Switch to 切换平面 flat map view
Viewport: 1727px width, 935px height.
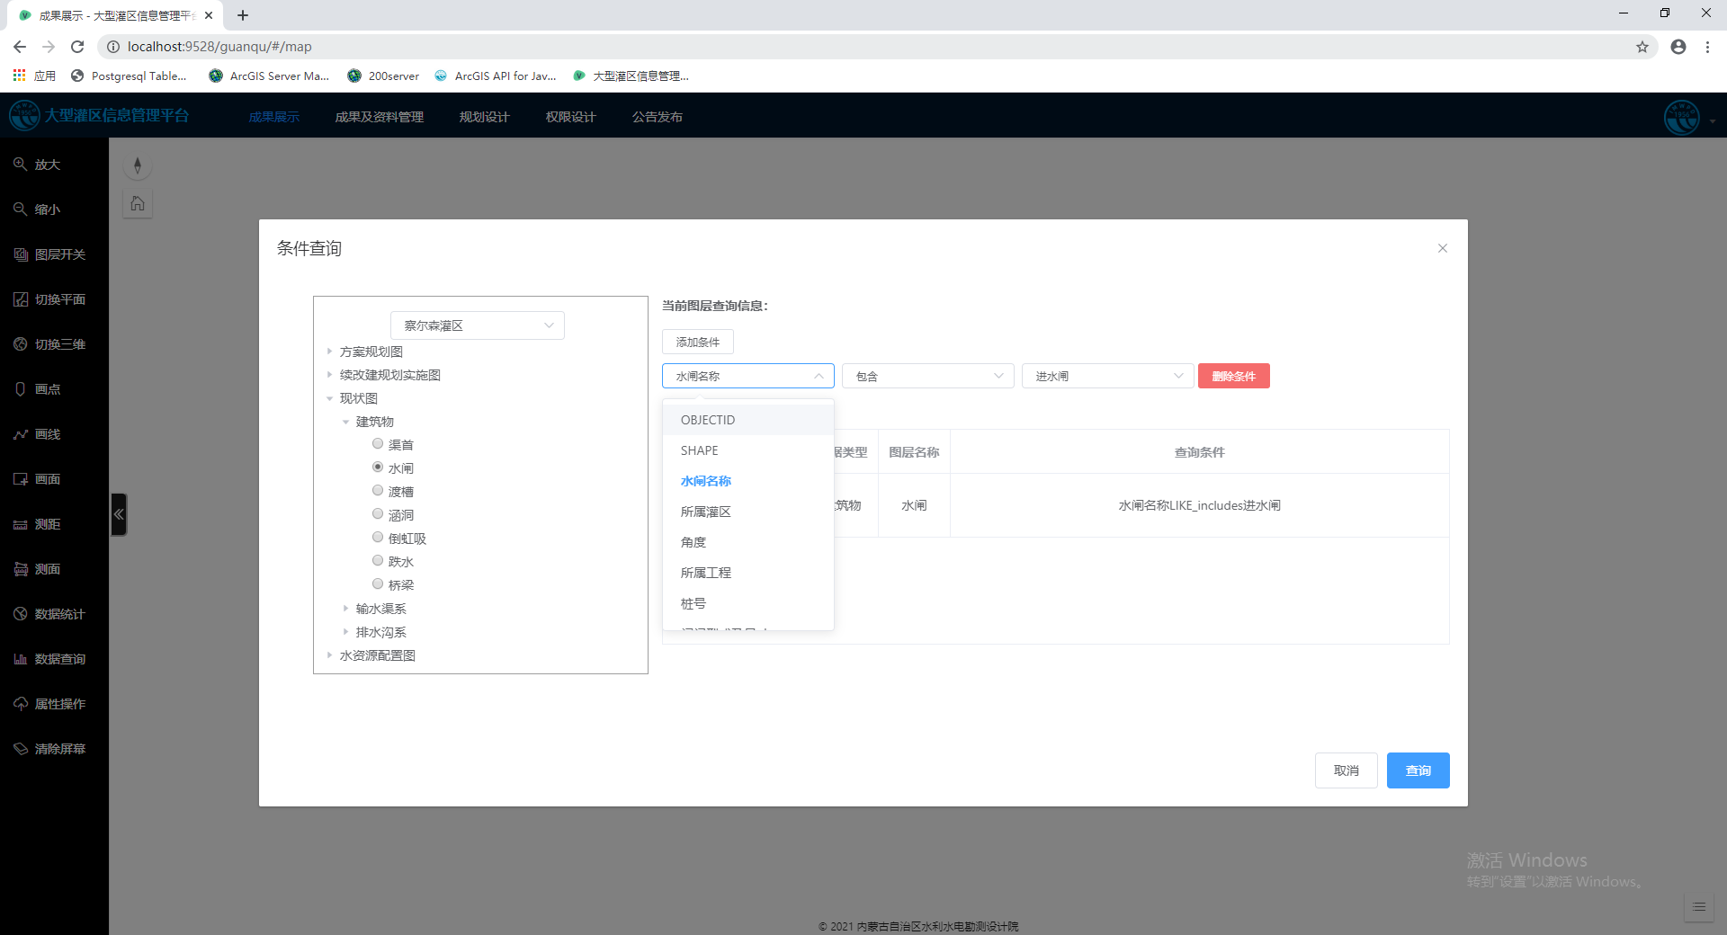tap(49, 299)
